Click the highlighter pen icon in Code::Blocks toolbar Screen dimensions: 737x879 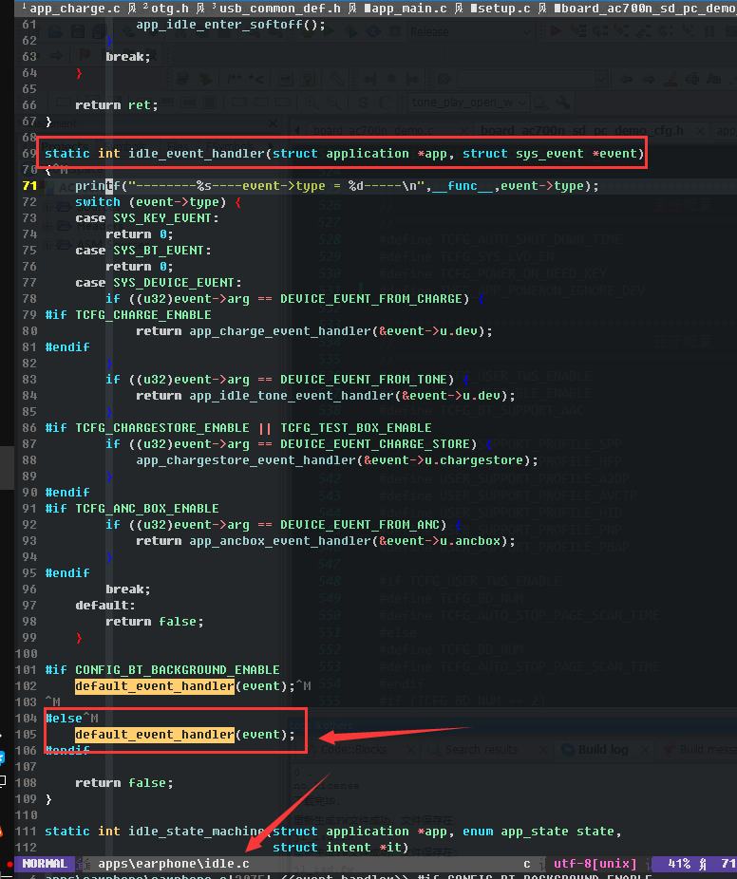tap(671, 79)
